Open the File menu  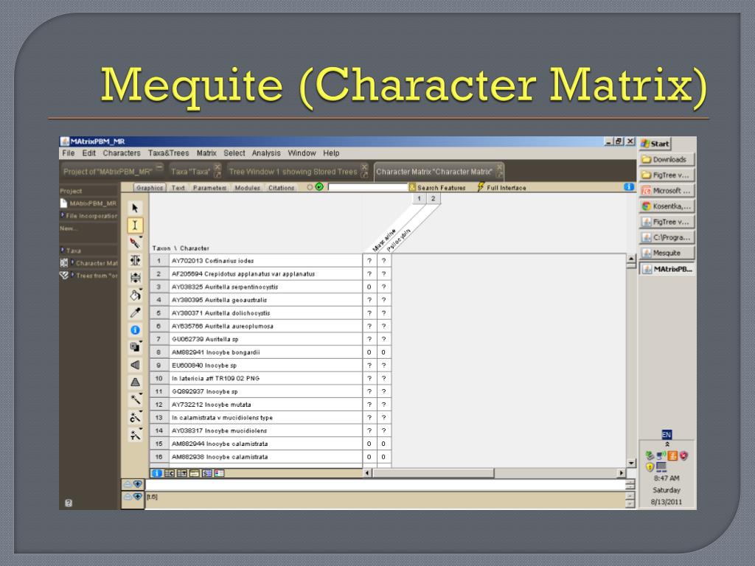[69, 153]
